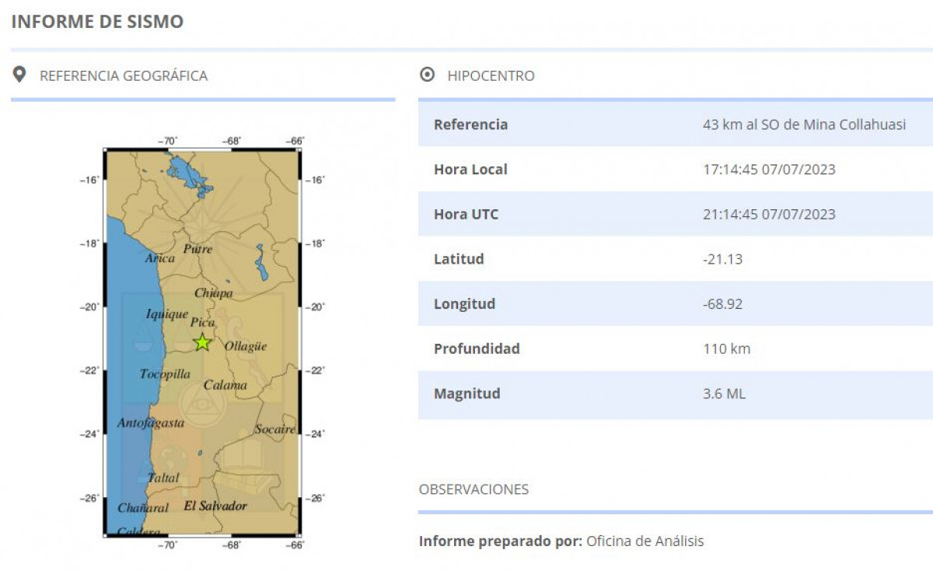The image size is (933, 571).
Task: Select the latitude value -21.13
Action: point(722,259)
